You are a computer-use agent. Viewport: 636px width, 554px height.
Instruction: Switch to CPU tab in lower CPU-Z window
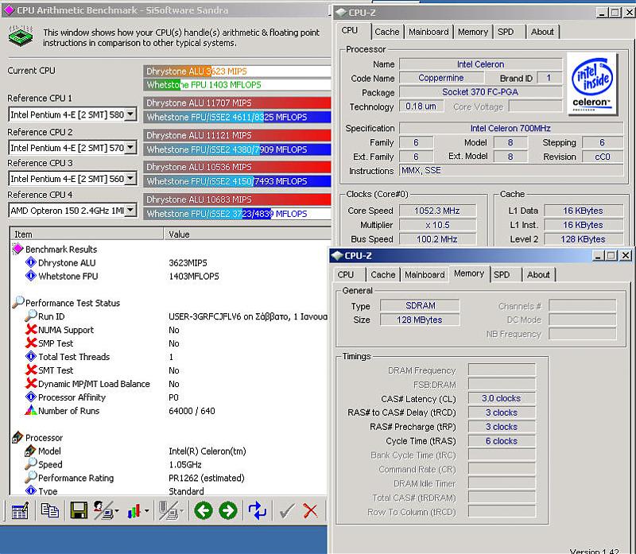346,274
